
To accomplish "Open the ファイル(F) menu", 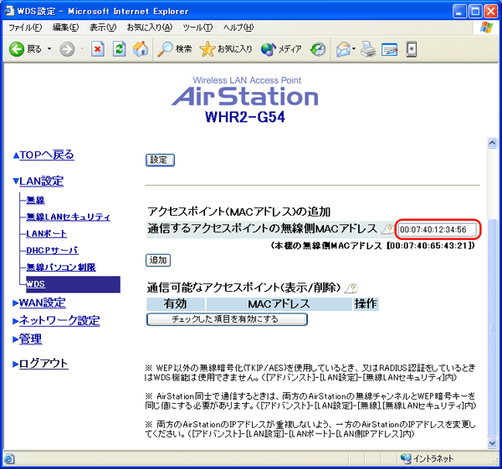I will [x=25, y=28].
